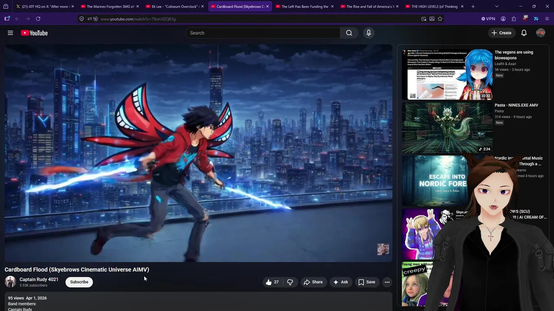Open the Firefox application menu
The width and height of the screenshot is (554, 311).
[547, 19]
